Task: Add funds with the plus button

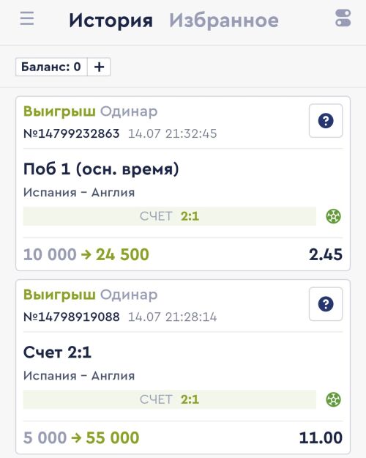Action: (99, 67)
